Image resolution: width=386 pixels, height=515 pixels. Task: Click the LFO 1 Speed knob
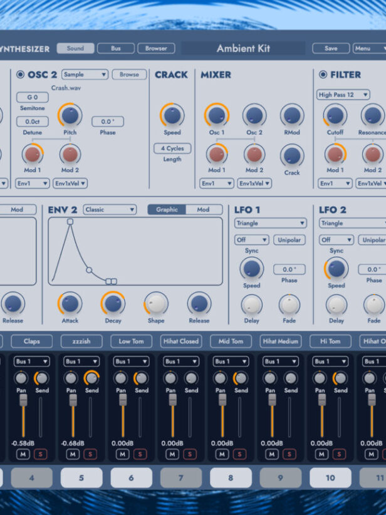click(252, 269)
